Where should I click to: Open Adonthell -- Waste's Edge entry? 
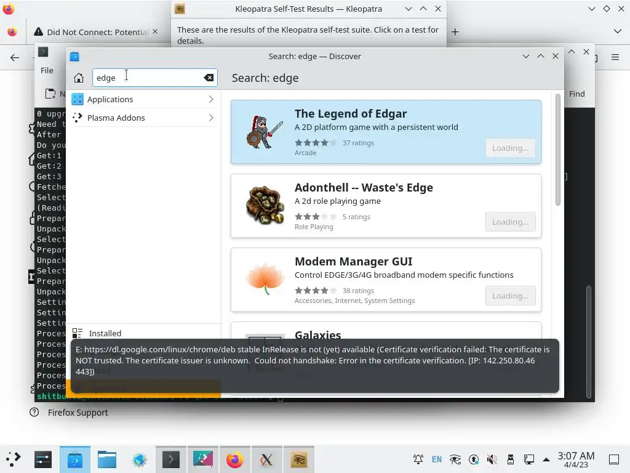[x=386, y=206]
